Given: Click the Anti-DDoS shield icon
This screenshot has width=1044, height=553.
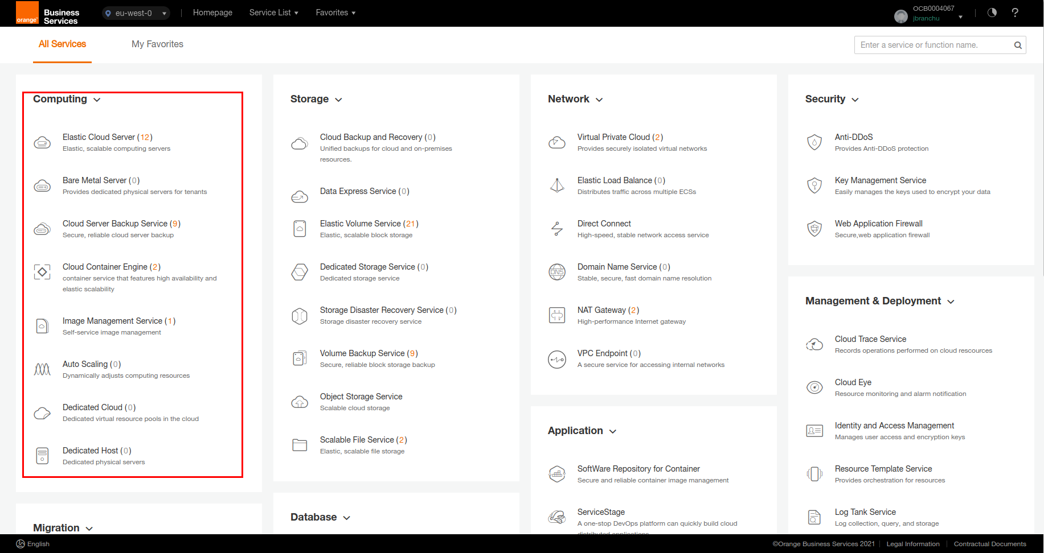Looking at the screenshot, I should point(814,142).
